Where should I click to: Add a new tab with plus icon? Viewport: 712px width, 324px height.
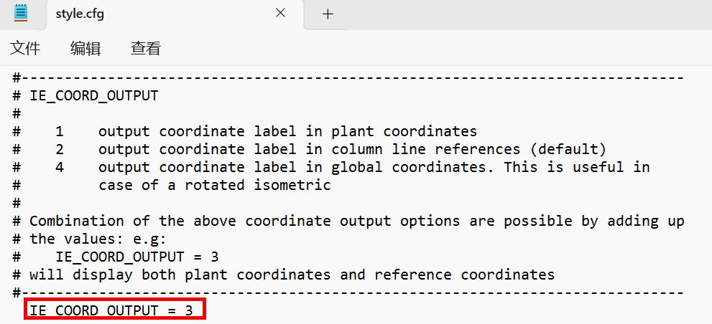[x=328, y=14]
